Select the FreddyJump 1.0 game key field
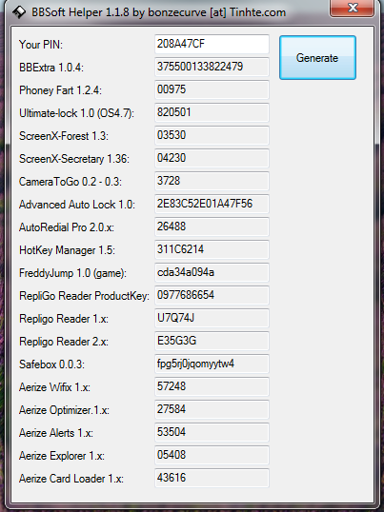Image resolution: width=384 pixels, height=512 pixels. pyautogui.click(x=212, y=272)
